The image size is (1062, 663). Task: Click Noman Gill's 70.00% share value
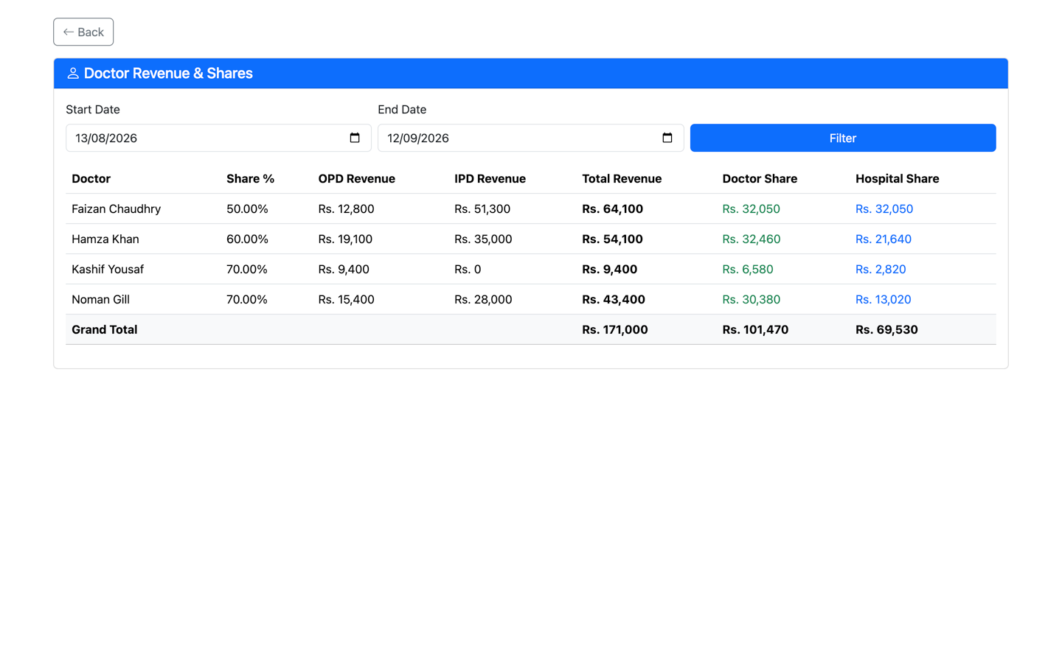coord(247,299)
